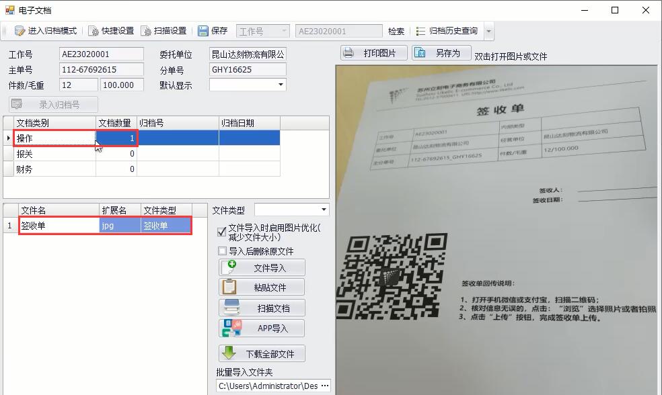Enable 导入后删除原文件 checkbox
662x395 pixels.
point(222,251)
